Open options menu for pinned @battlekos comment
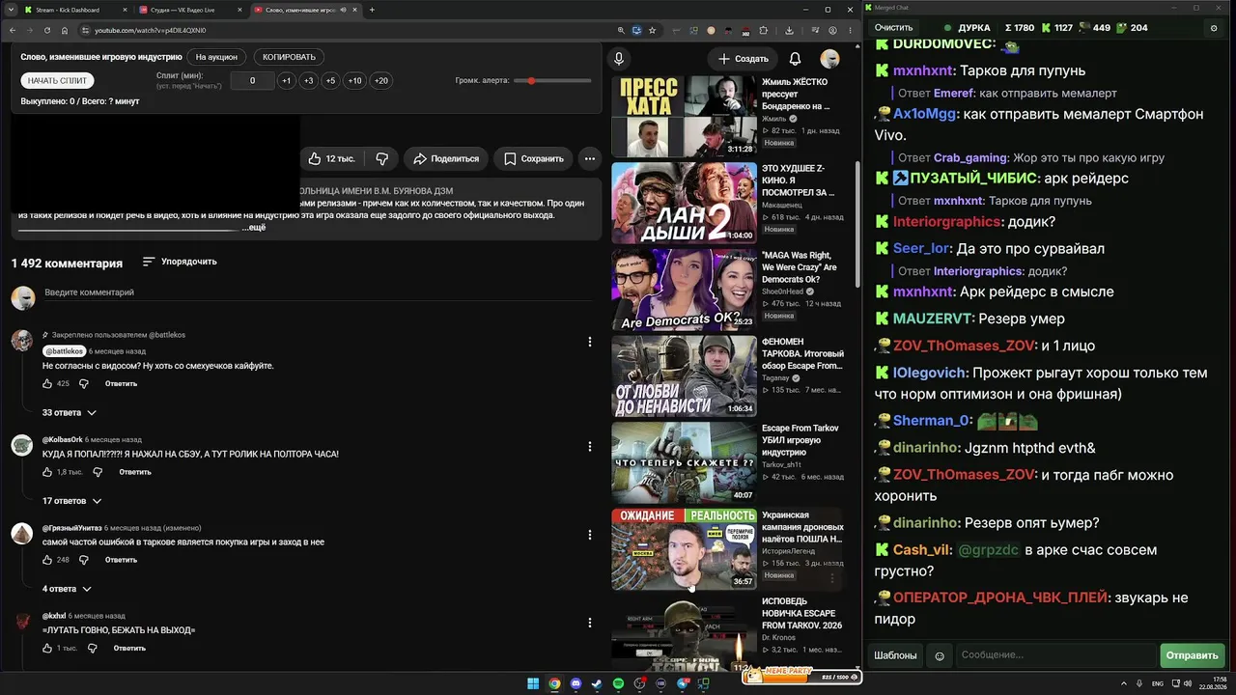This screenshot has height=695, width=1236. point(590,342)
